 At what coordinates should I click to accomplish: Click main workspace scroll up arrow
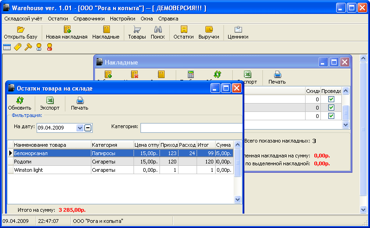[363, 58]
